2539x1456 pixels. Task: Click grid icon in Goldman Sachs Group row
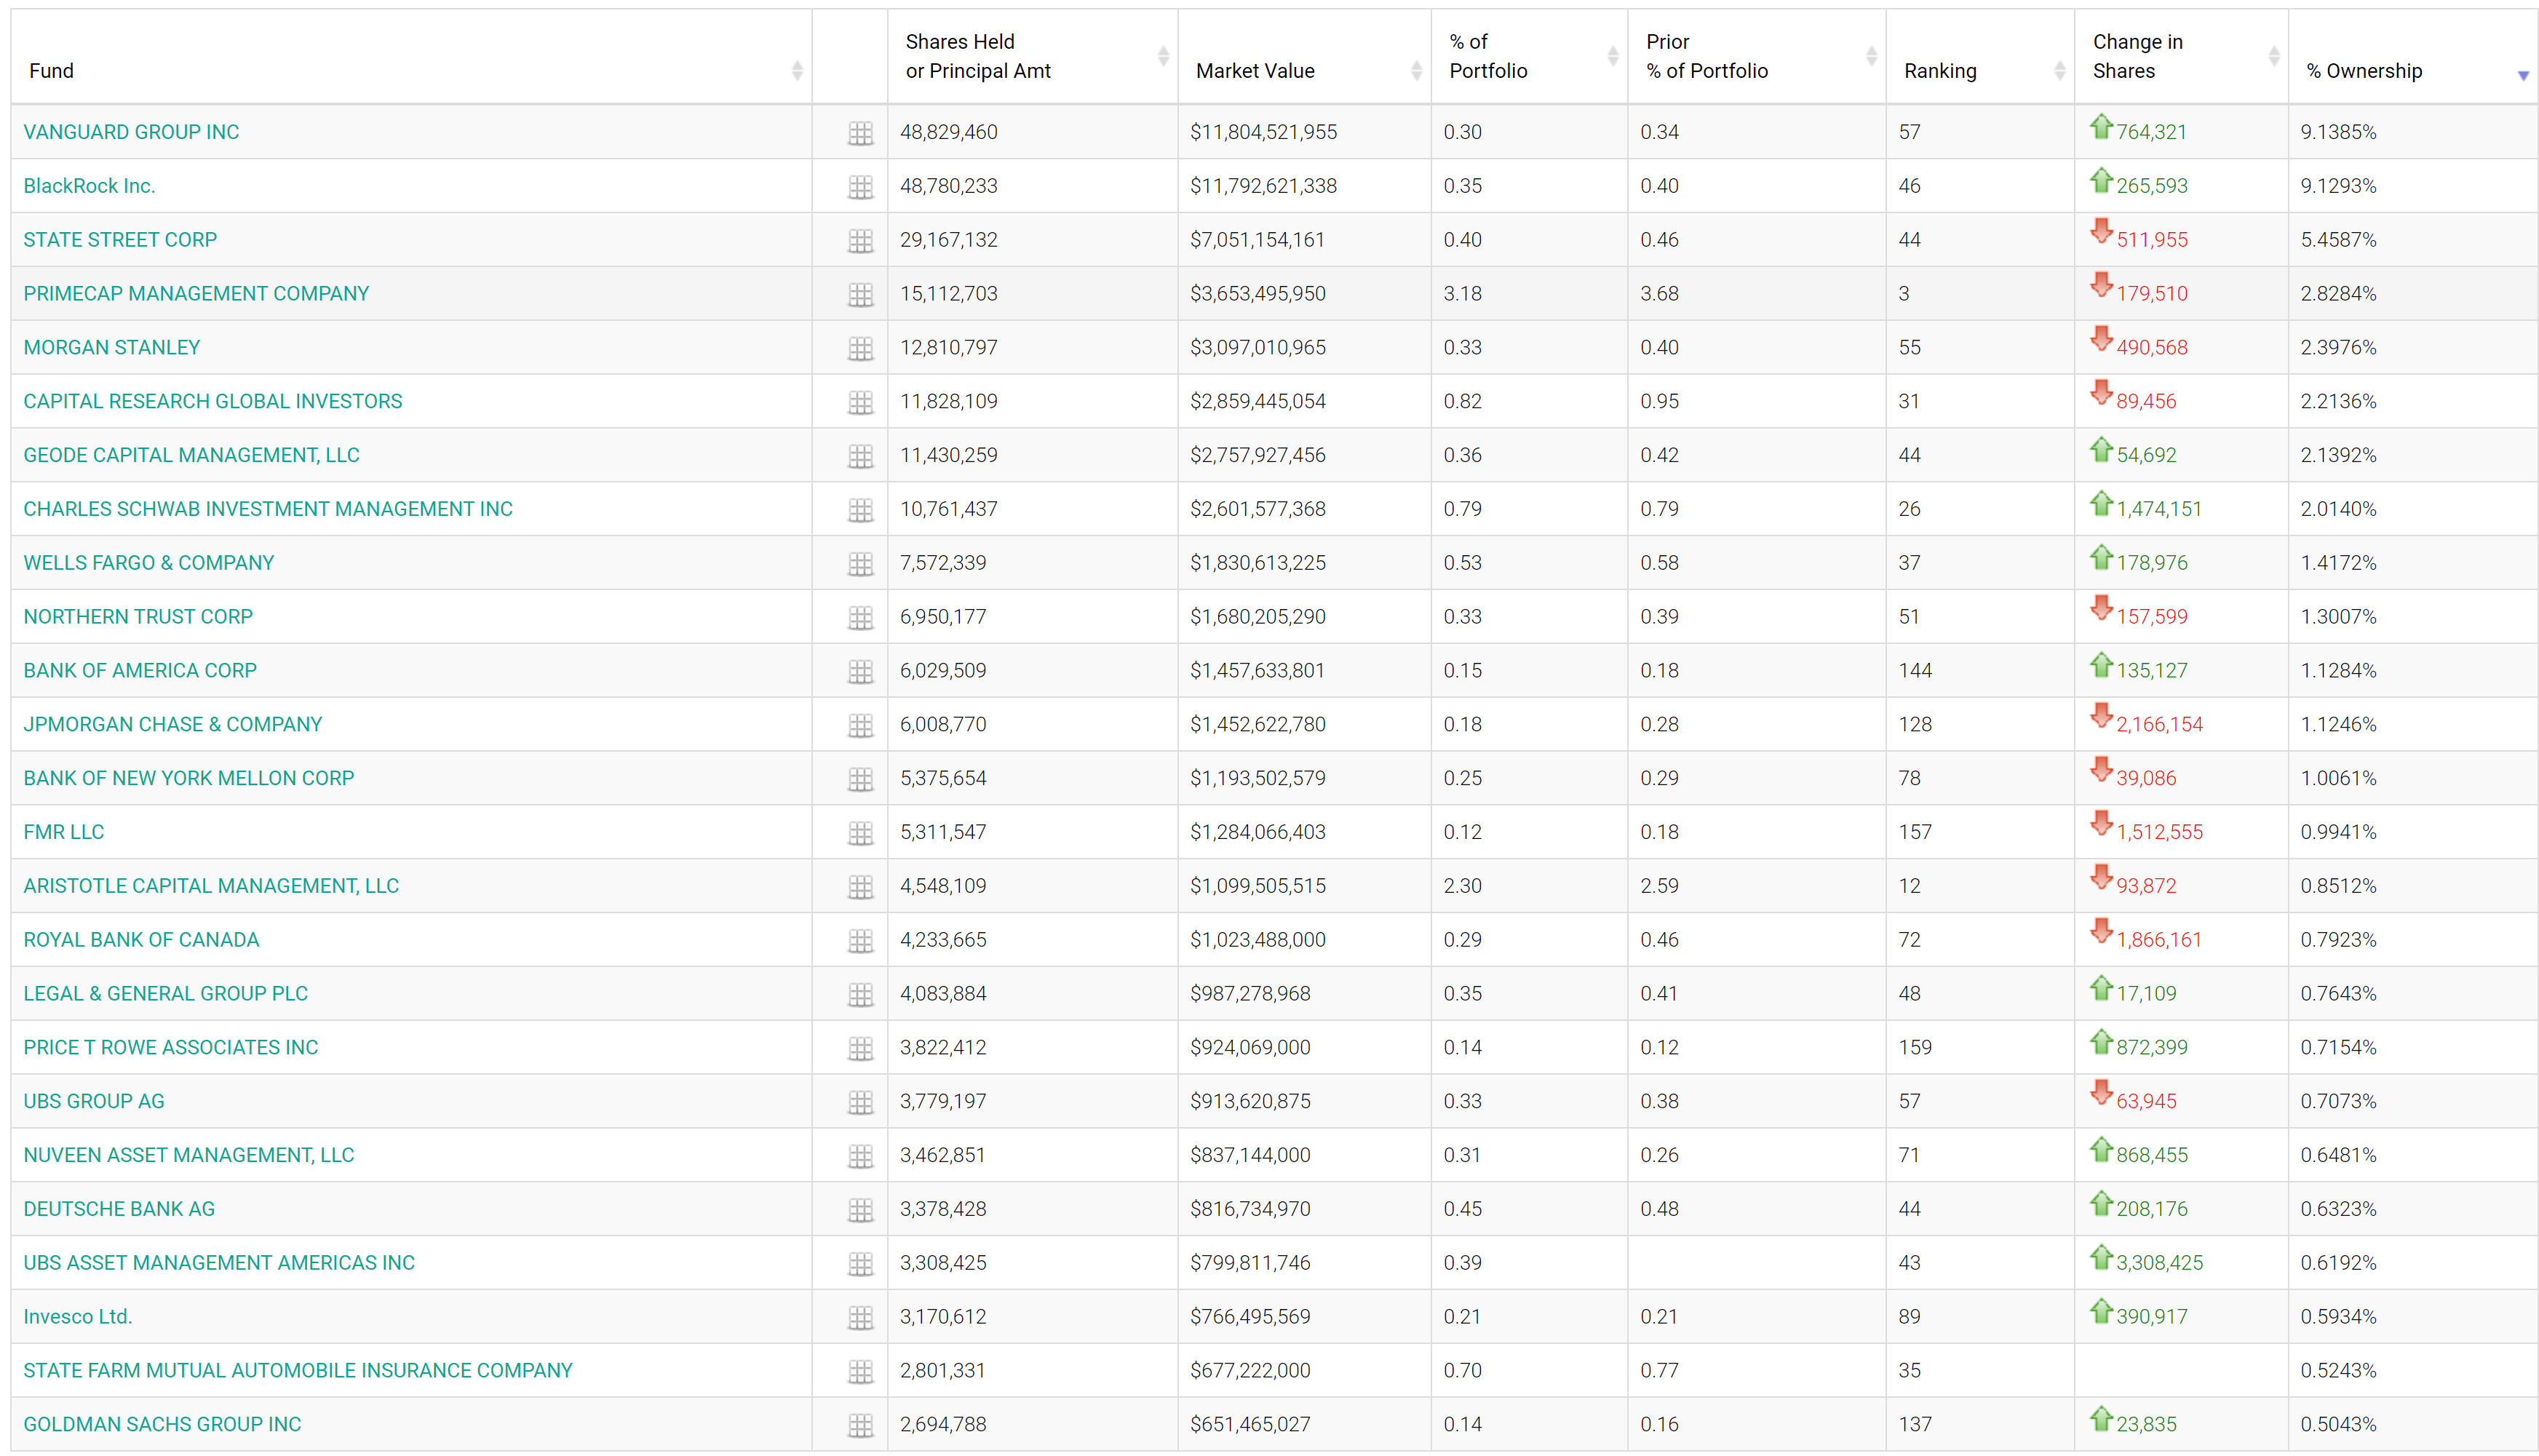click(x=860, y=1425)
